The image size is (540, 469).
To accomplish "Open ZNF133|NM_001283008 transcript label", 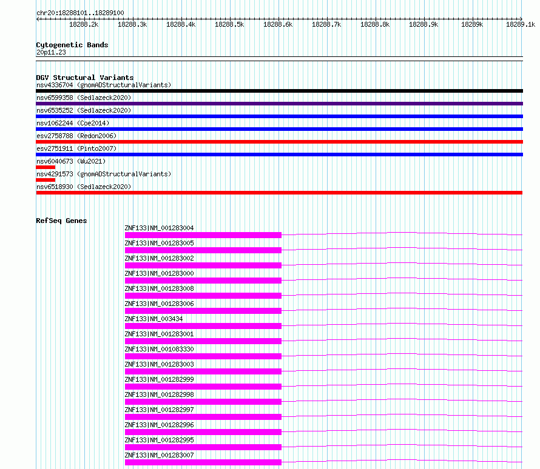I will [159, 288].
